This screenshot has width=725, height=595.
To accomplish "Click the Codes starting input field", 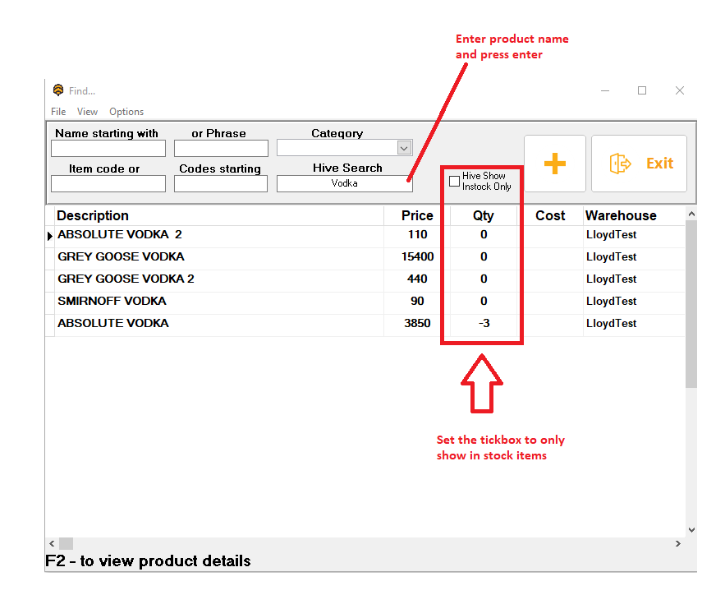I will click(221, 183).
